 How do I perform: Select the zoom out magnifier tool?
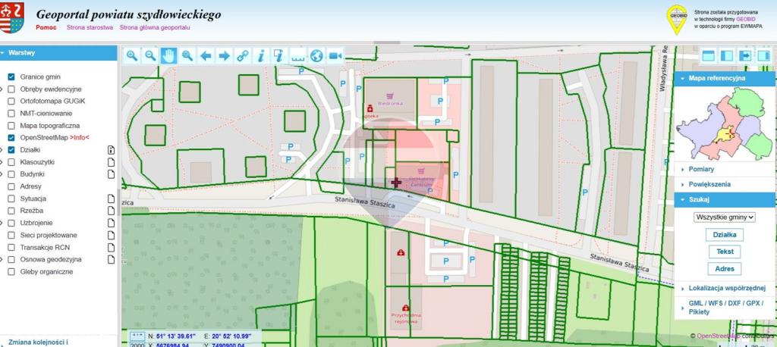pyautogui.click(x=150, y=55)
